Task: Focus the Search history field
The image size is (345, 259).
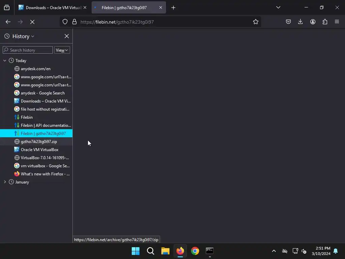Action: (28, 50)
